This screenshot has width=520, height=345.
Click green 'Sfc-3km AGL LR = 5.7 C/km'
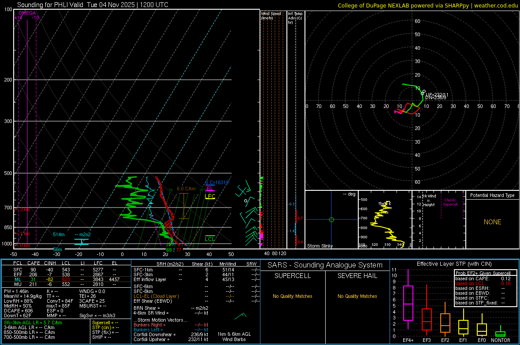pyautogui.click(x=33, y=323)
